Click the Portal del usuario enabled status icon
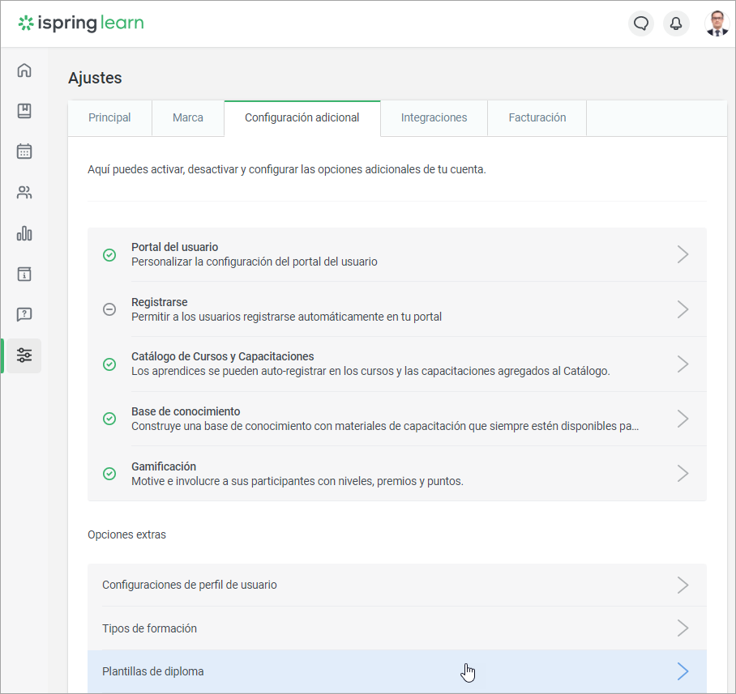 pyautogui.click(x=109, y=255)
